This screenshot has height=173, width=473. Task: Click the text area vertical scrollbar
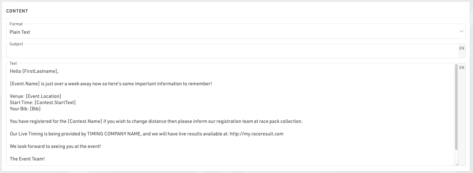pyautogui.click(x=456, y=107)
